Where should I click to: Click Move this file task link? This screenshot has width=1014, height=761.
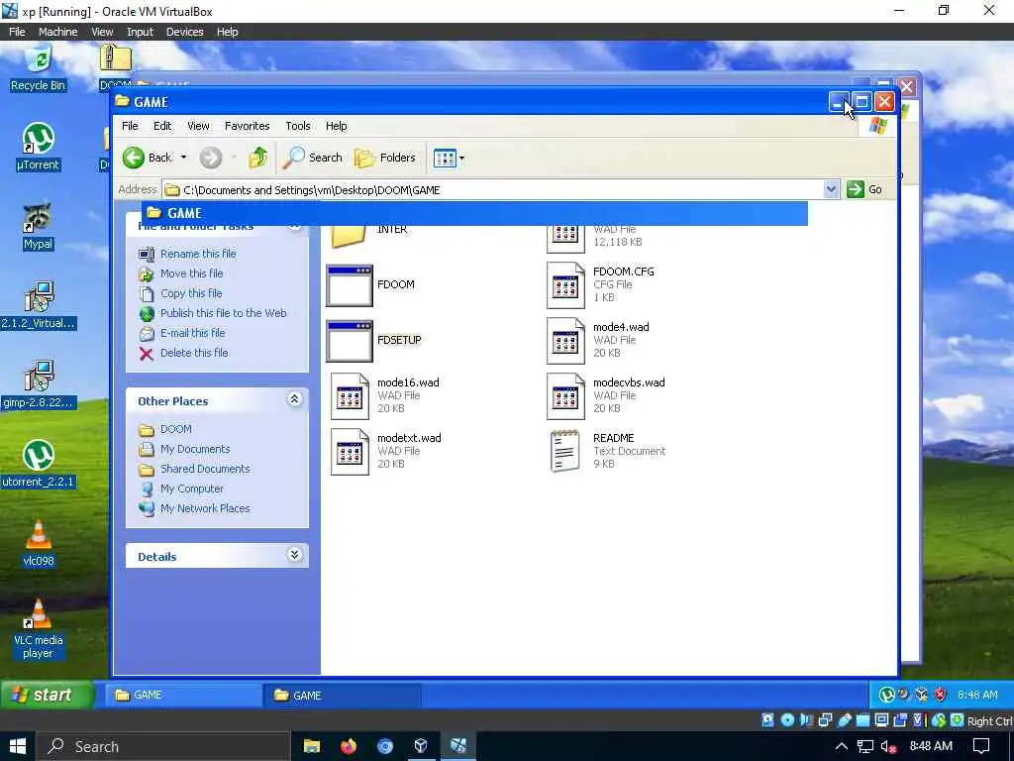click(191, 273)
